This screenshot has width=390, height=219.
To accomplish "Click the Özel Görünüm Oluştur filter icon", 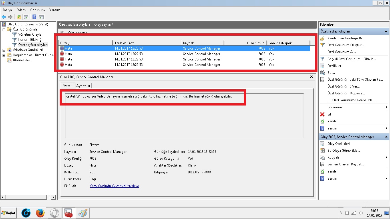I will tap(322, 45).
